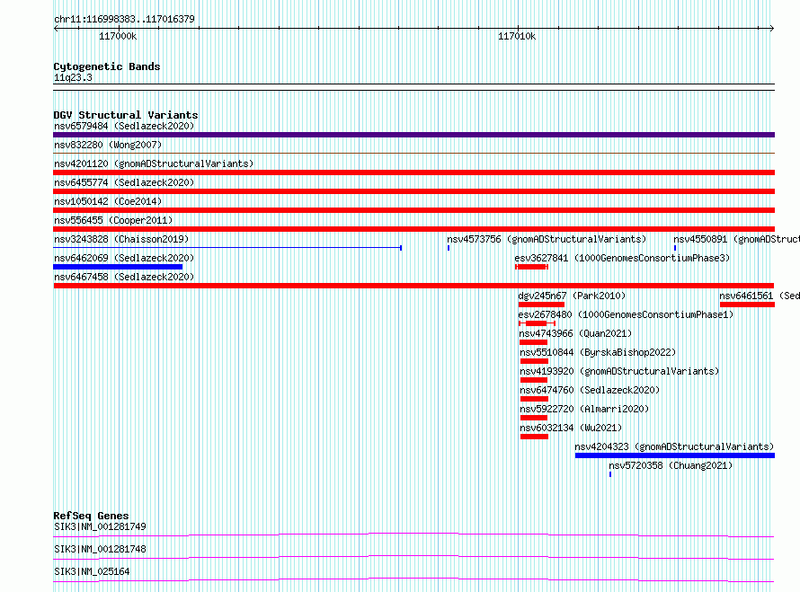Select the red dgv245n67 variant bar
This screenshot has height=592, width=800.
tap(541, 305)
